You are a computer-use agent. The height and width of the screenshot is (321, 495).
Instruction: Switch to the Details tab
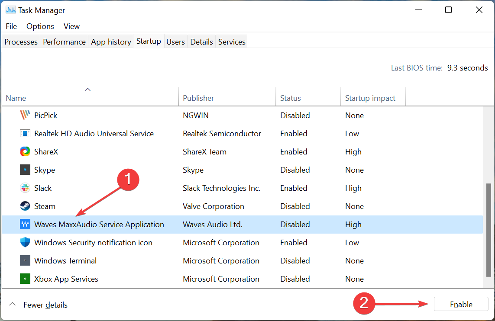point(201,42)
